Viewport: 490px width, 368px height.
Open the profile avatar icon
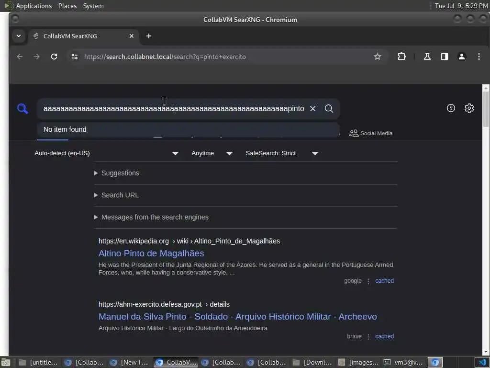(462, 57)
